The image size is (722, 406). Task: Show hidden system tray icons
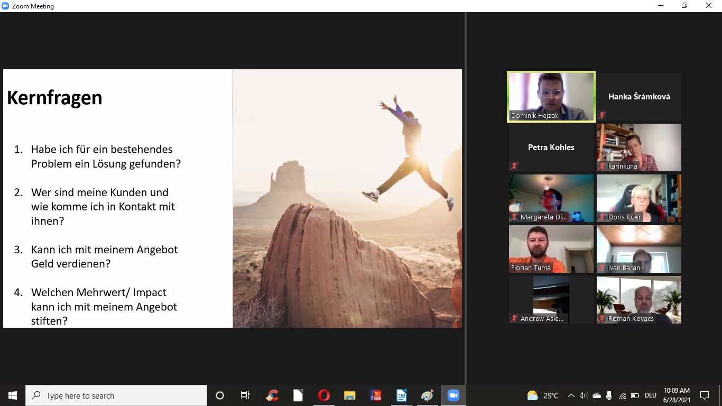[571, 395]
